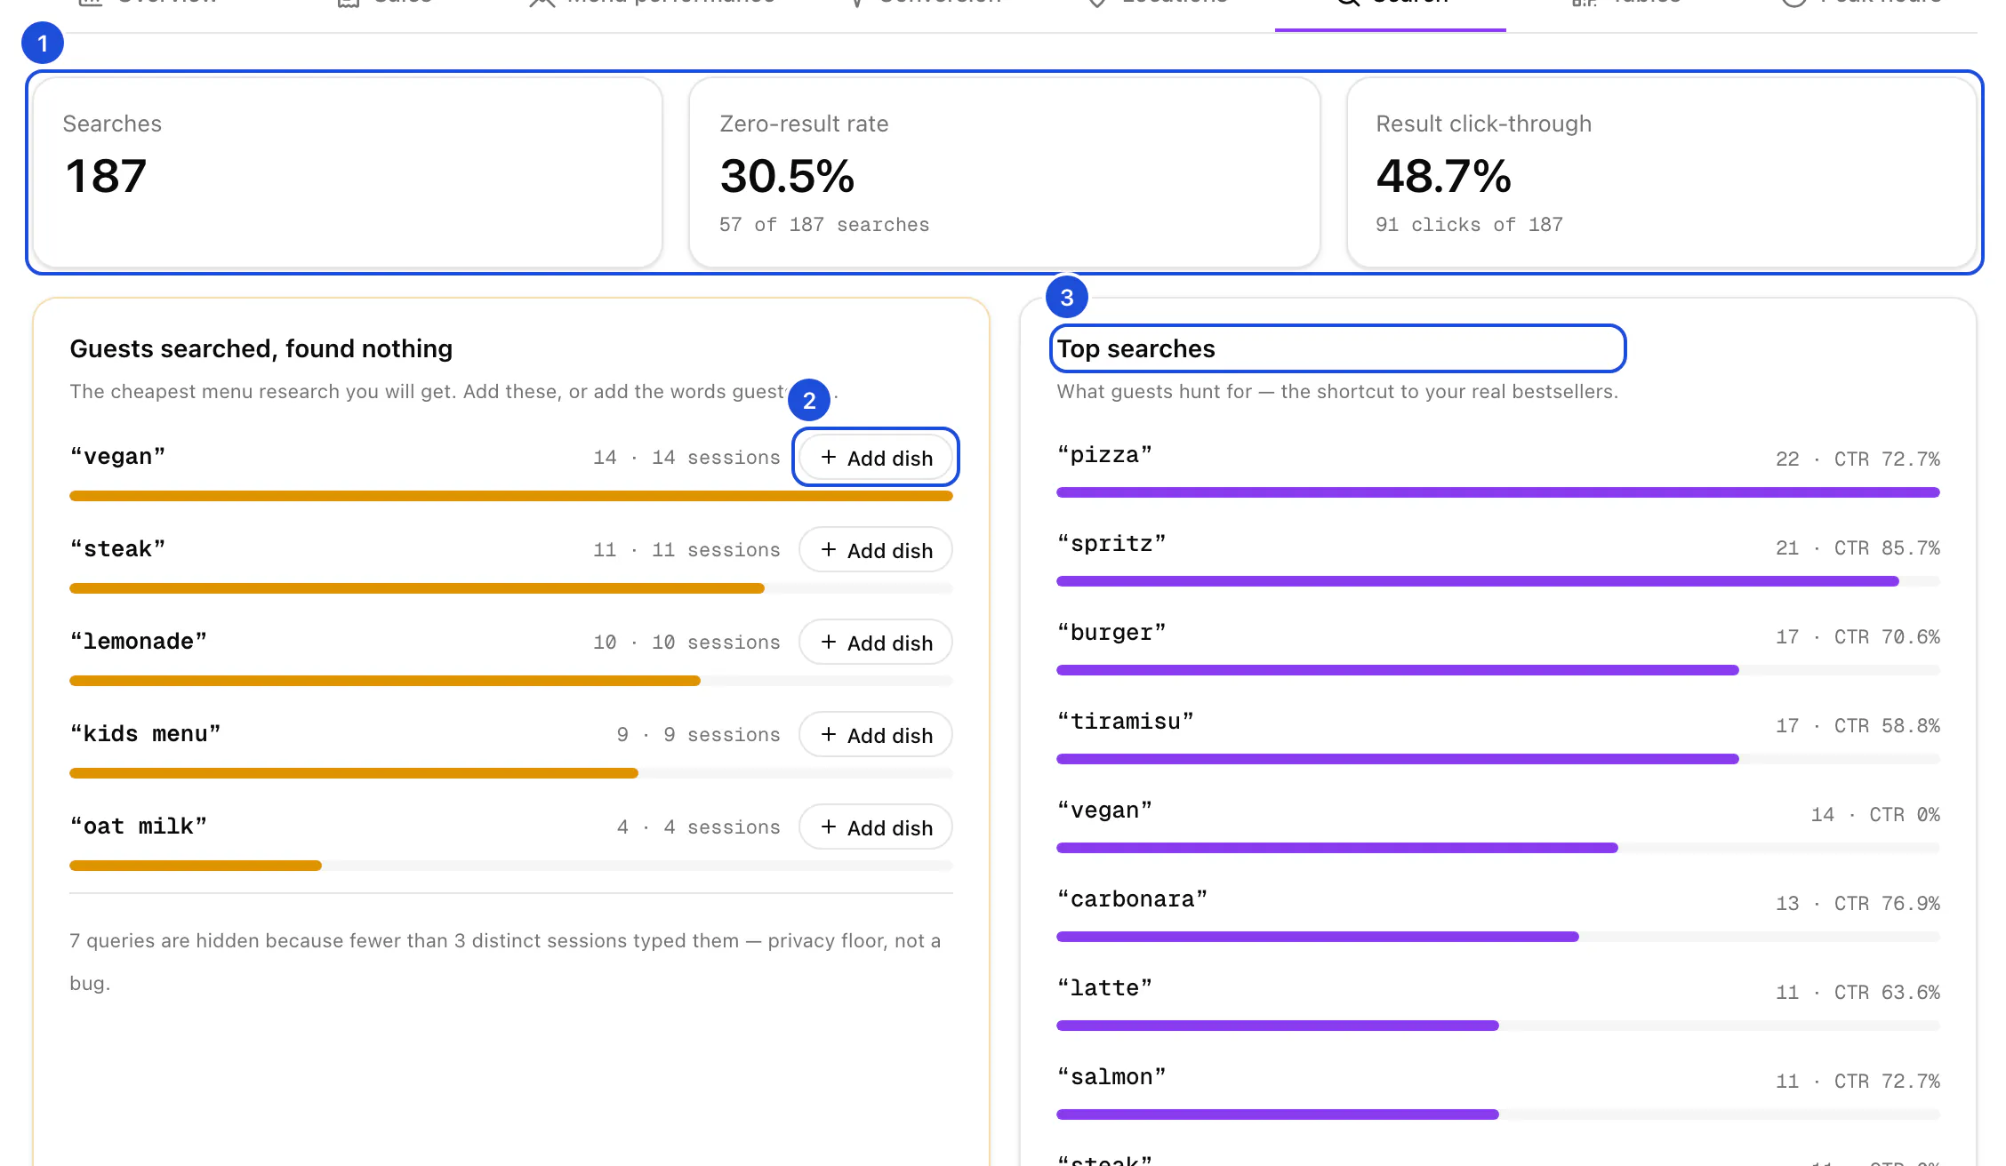The height and width of the screenshot is (1166, 2006).
Task: Select the "14 · 14 sessions" count
Action: click(686, 458)
